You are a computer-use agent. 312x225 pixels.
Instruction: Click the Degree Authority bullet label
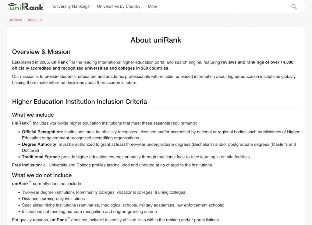click(x=40, y=144)
